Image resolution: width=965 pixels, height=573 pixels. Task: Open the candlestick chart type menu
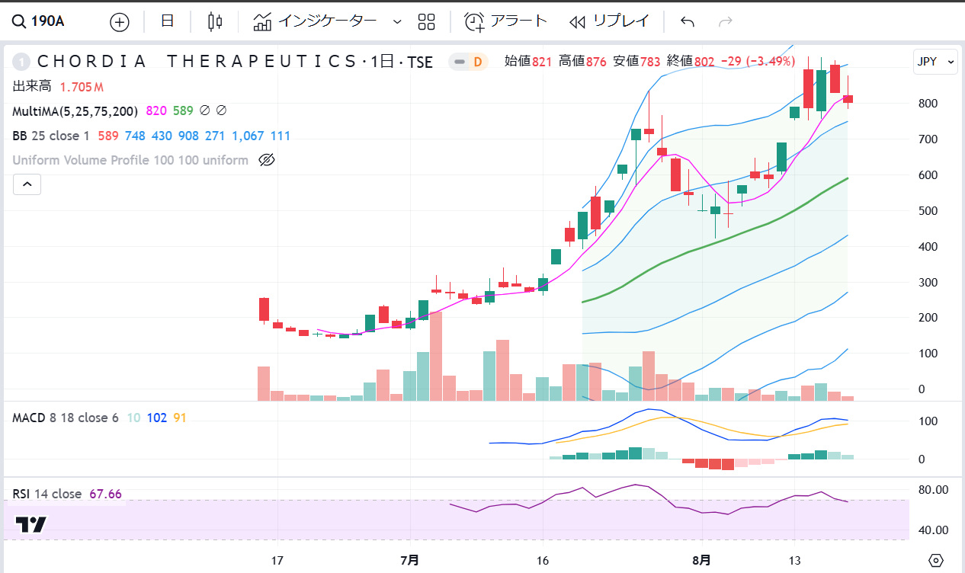click(x=215, y=21)
